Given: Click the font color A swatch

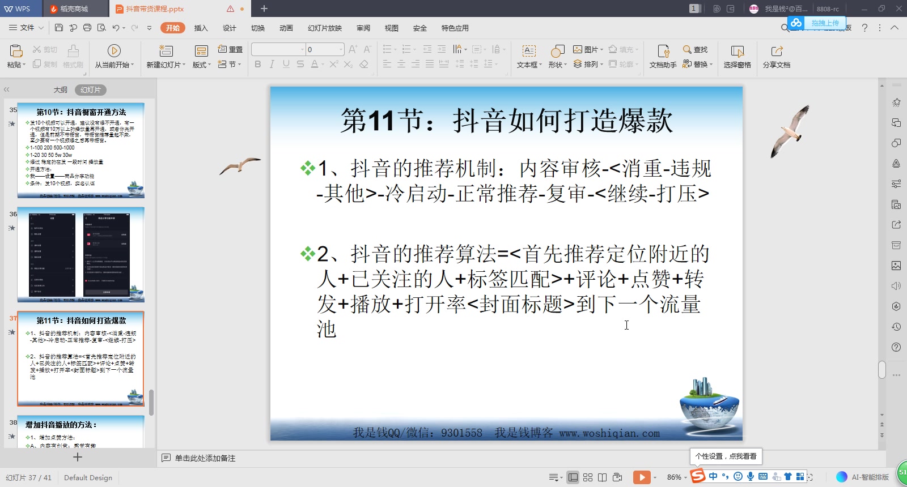Looking at the screenshot, I should click(x=315, y=64).
